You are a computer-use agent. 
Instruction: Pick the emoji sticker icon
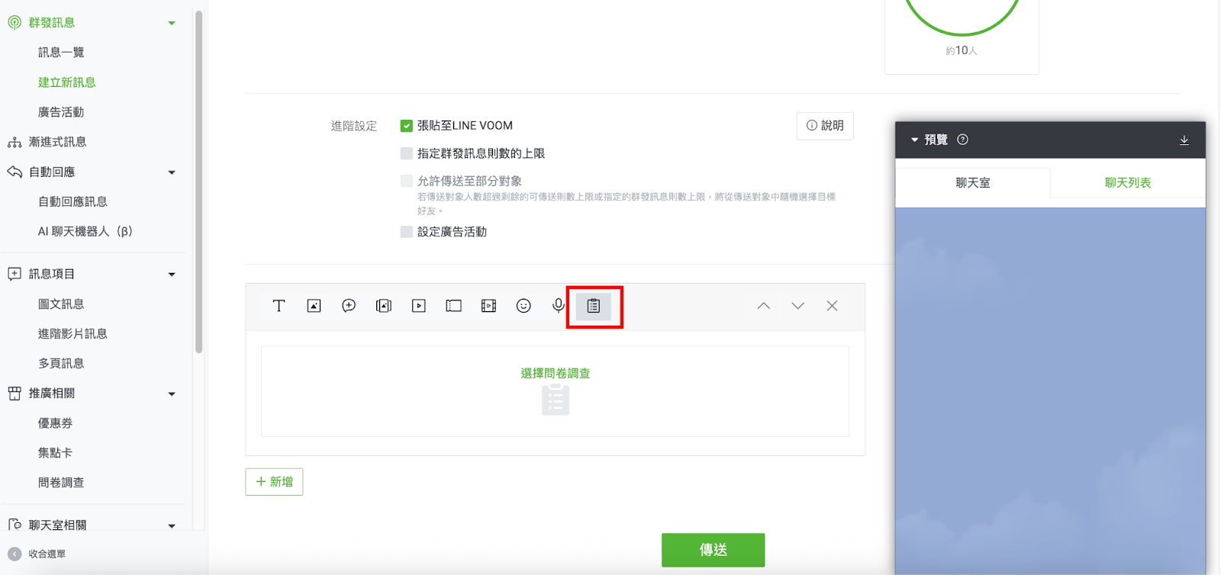click(524, 306)
